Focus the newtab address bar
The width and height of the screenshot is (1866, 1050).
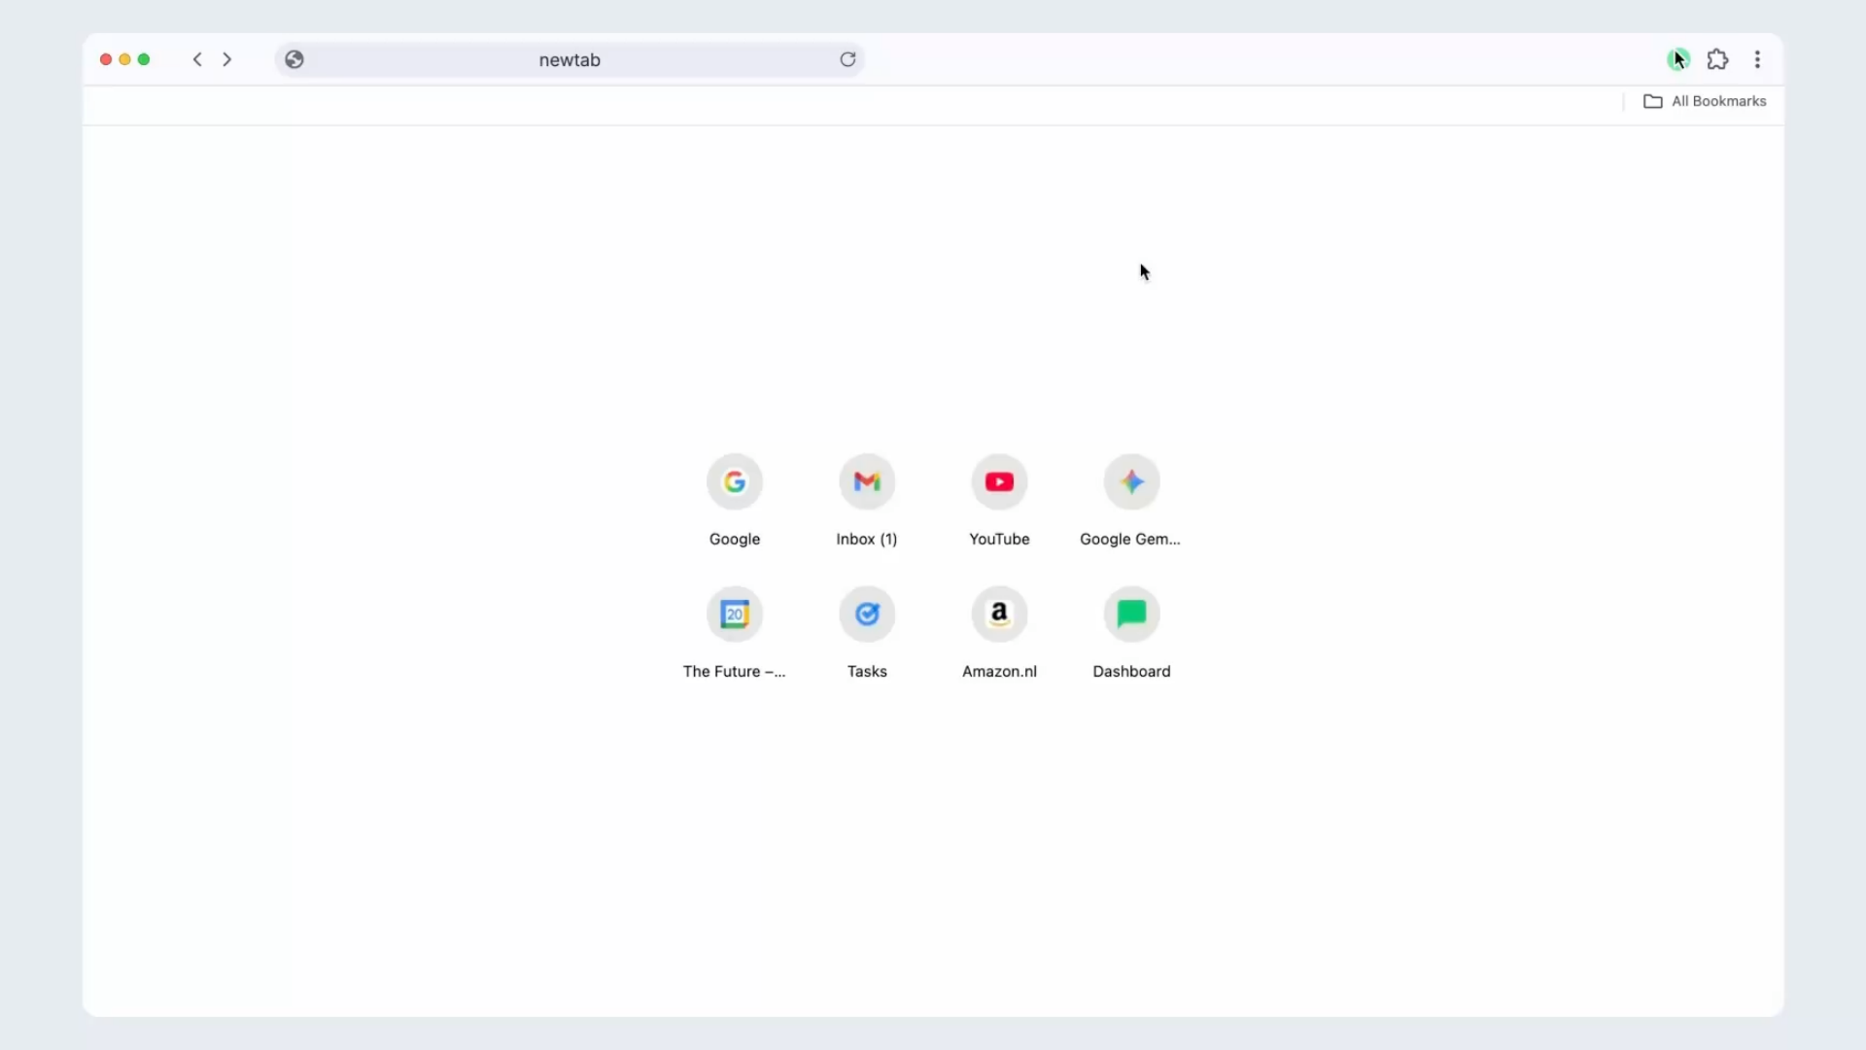pos(570,59)
